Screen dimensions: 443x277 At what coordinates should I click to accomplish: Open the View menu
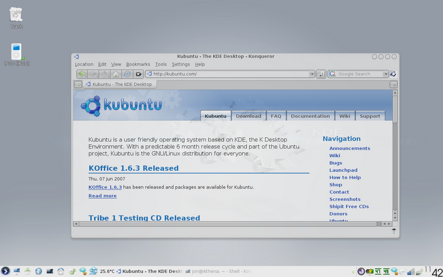coord(116,64)
